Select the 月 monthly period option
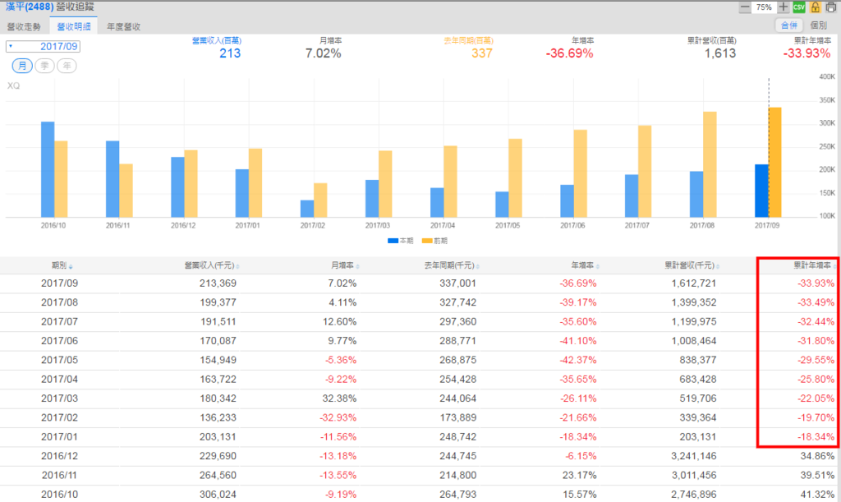 click(x=22, y=66)
